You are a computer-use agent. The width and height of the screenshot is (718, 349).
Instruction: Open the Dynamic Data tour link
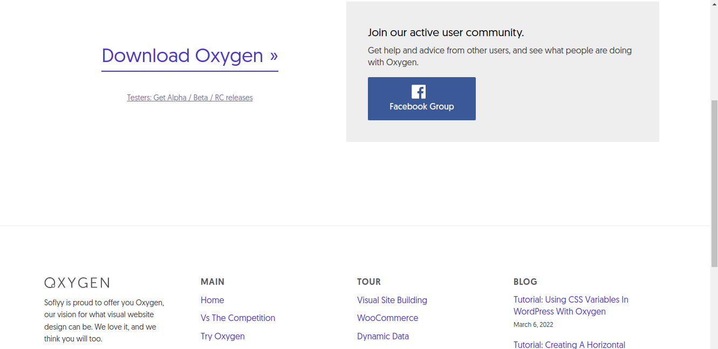tap(383, 336)
